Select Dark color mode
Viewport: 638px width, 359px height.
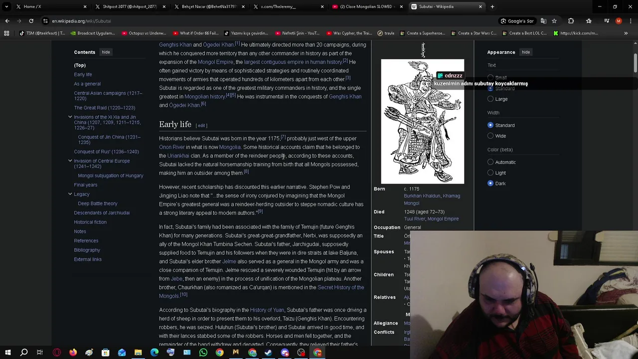click(490, 183)
